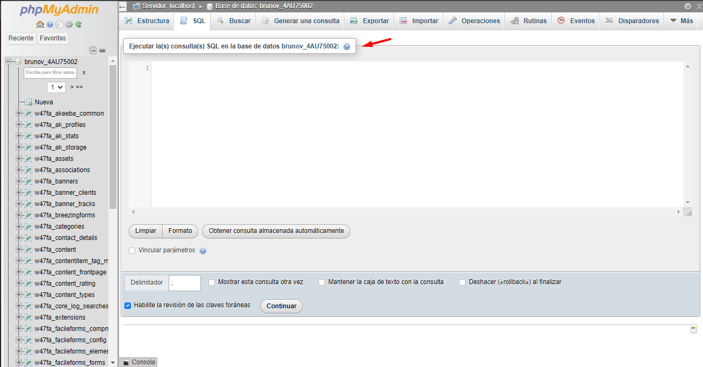Clear the table filter with the x icon
703x367 pixels.
coord(84,72)
